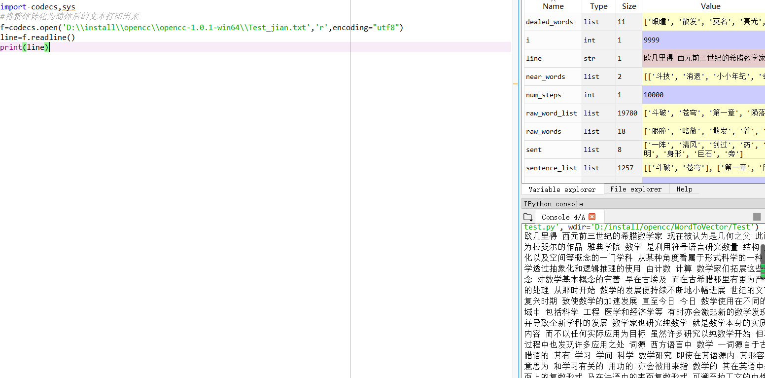The width and height of the screenshot is (765, 378).
Task: Select the sent variable name
Action: point(533,150)
